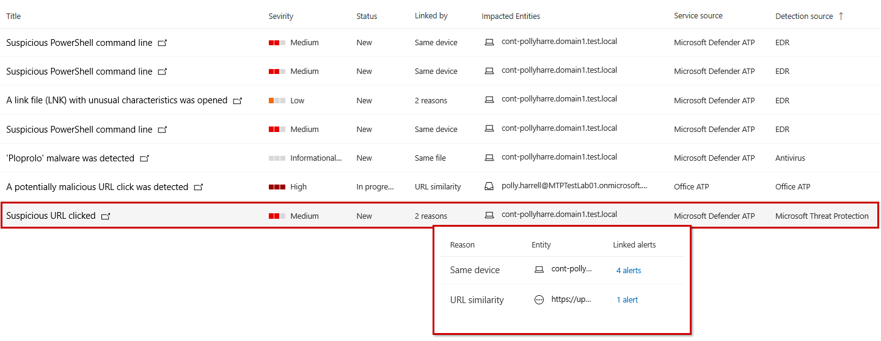Click the Service source column header
Screen dimensions: 881x341
point(698,16)
